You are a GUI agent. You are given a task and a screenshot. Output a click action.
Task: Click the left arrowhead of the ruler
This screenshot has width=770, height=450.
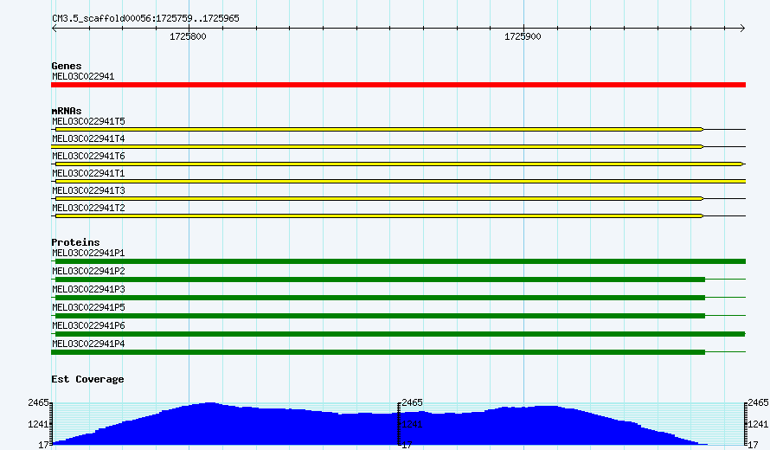tap(54, 29)
